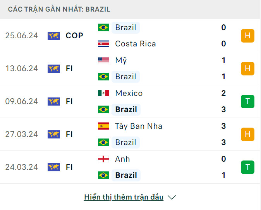Click highlighted Brazil in the Mexico match
The image size is (261, 210).
coord(126,109)
